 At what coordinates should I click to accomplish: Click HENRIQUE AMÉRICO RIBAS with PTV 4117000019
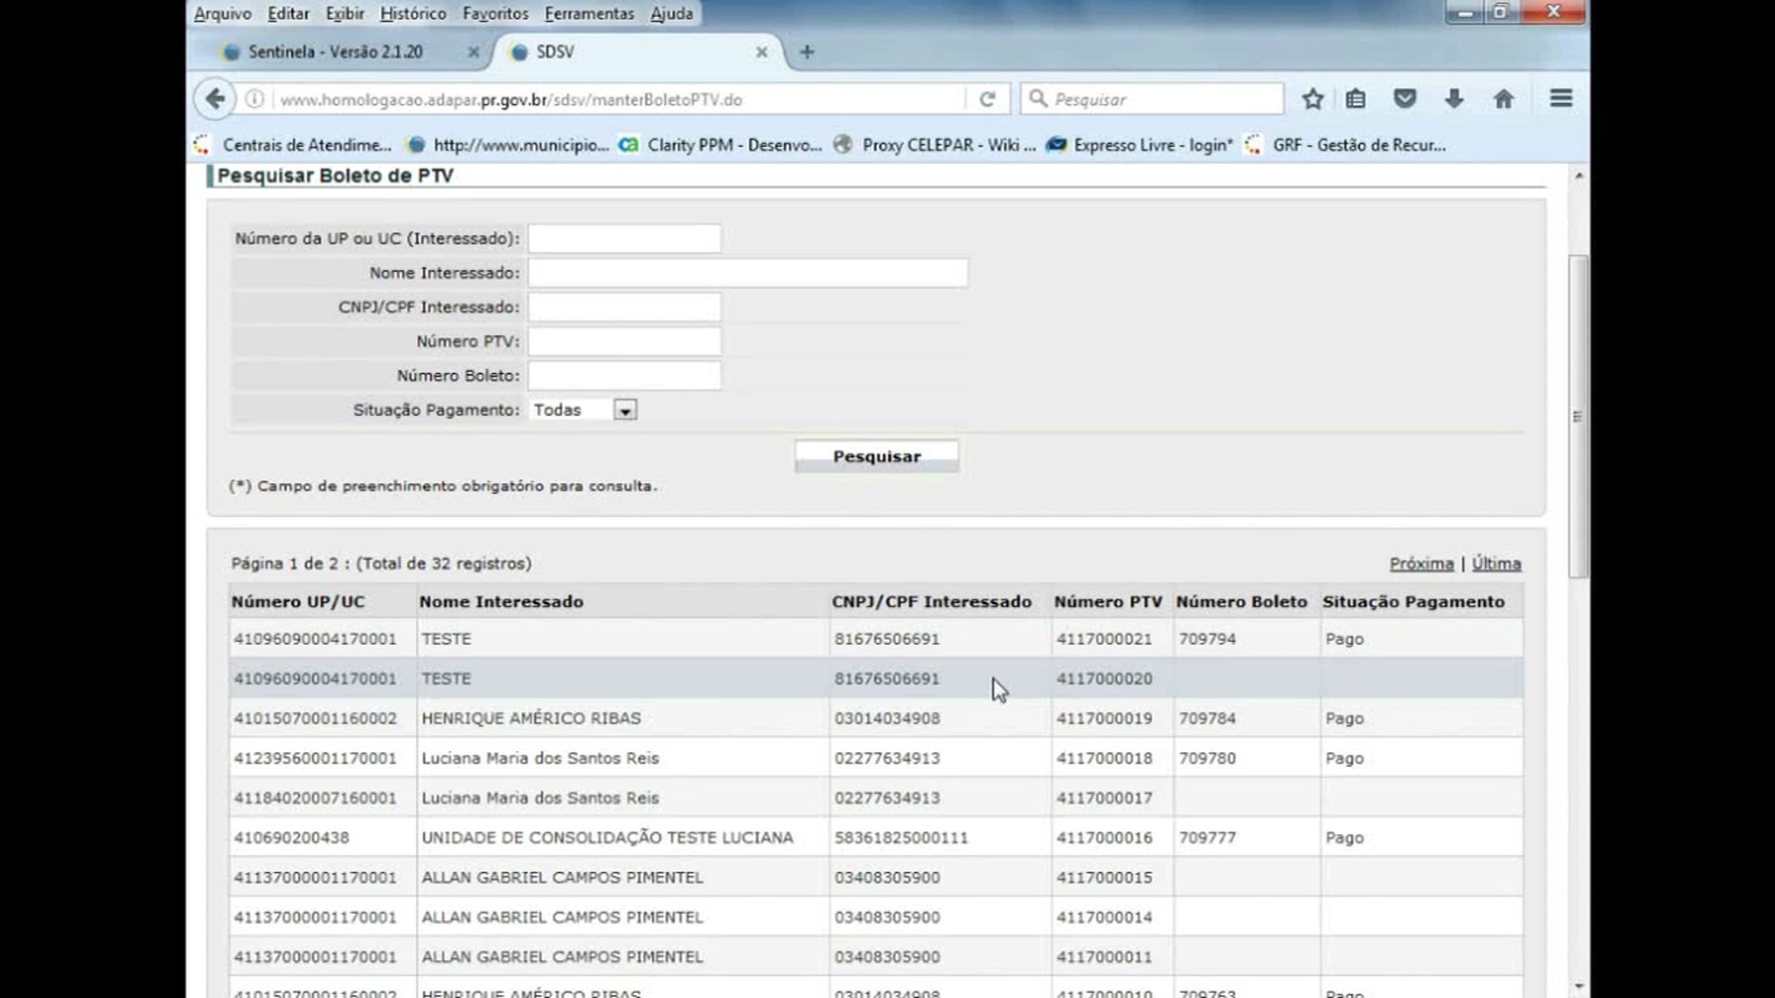pos(531,718)
